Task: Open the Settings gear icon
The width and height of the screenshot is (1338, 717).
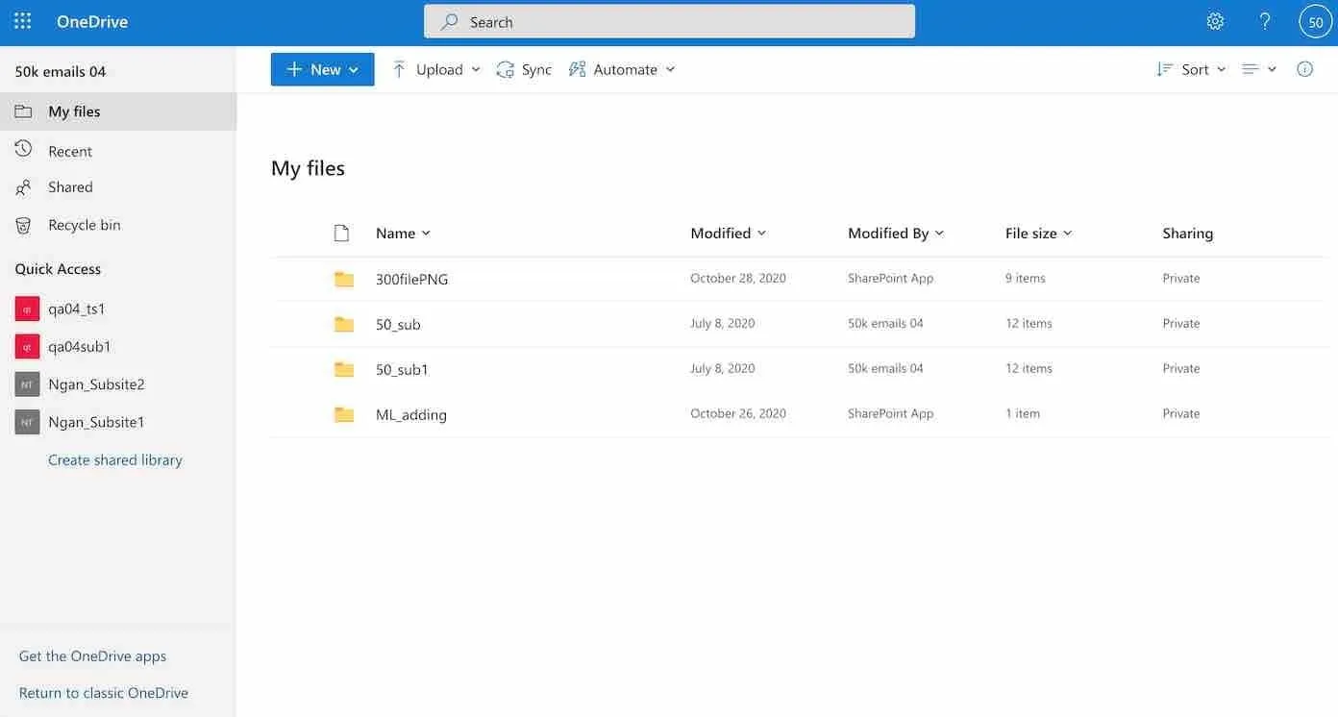Action: coord(1215,21)
